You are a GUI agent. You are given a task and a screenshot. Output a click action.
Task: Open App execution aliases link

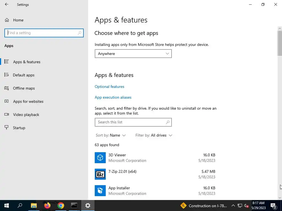coord(113,98)
